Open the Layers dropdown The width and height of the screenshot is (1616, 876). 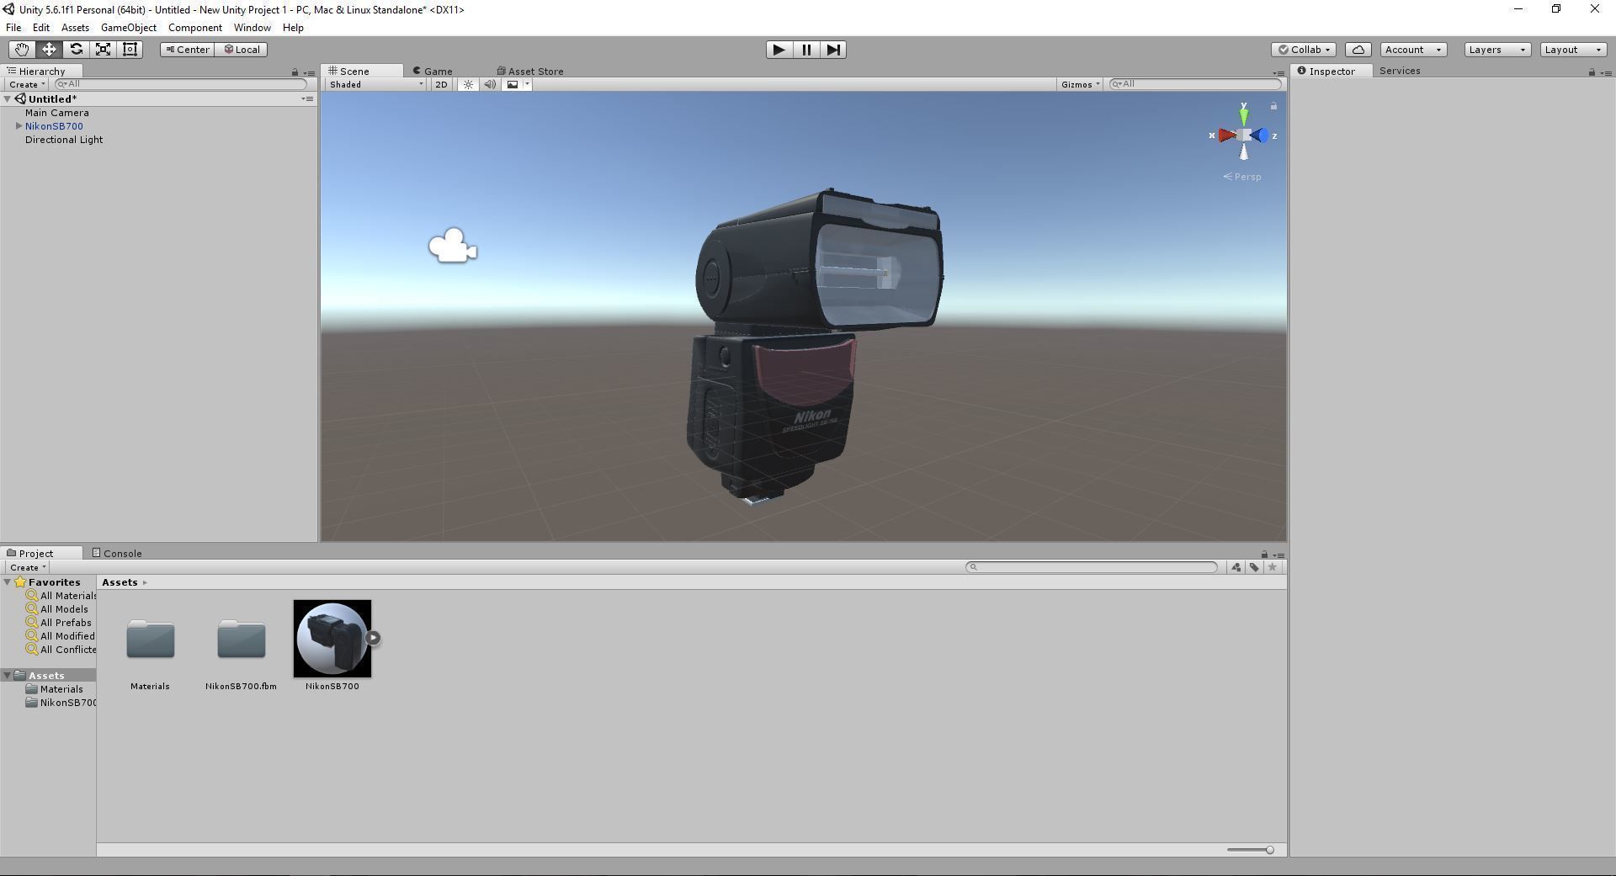pyautogui.click(x=1497, y=50)
